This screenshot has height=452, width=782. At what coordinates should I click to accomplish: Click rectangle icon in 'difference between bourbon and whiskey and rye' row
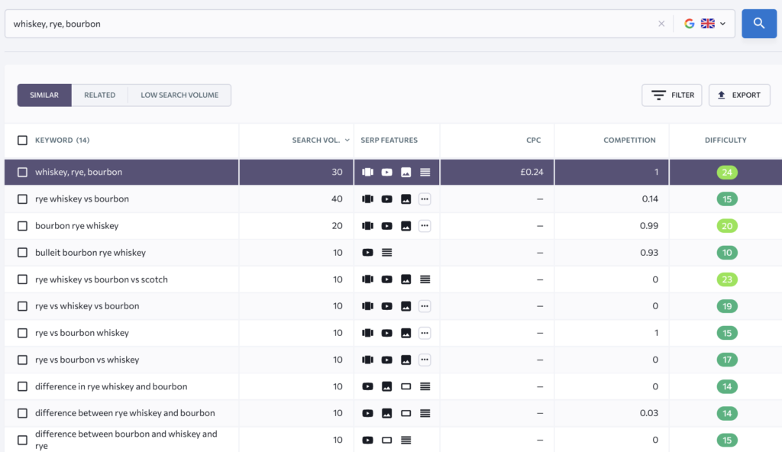click(x=386, y=440)
